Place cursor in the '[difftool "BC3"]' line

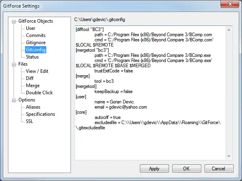point(90,29)
